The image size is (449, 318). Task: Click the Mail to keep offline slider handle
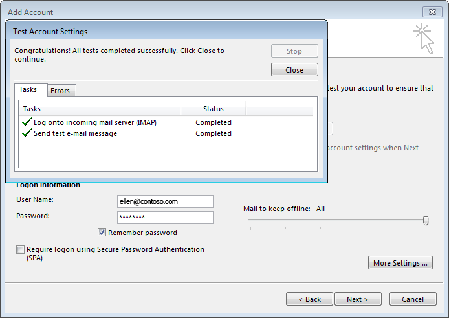click(426, 220)
